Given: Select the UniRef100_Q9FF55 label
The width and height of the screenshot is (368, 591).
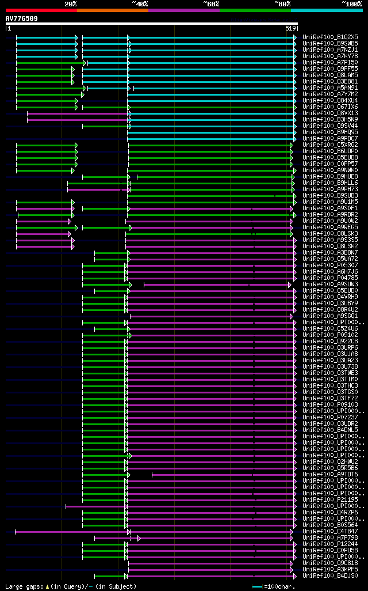Looking at the screenshot, I should [x=331, y=69].
